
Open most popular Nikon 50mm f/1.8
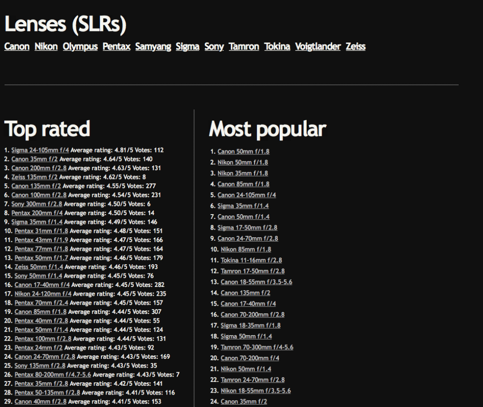point(243,163)
